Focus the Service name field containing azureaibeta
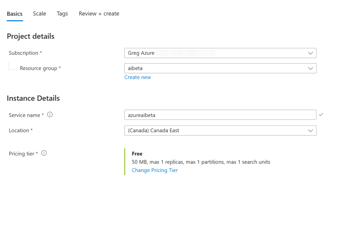Image resolution: width=353 pixels, height=225 pixels. click(220, 115)
